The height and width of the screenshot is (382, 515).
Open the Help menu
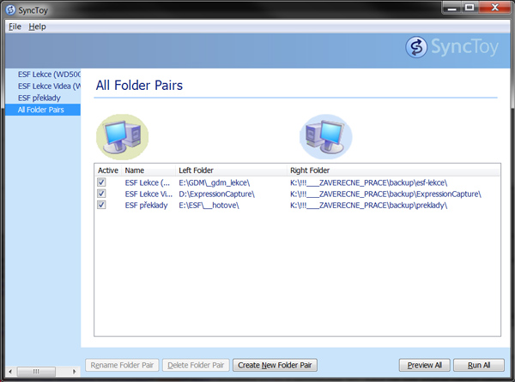pos(37,27)
